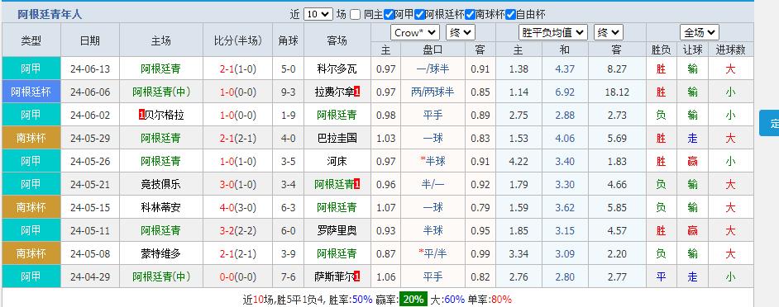The image size is (779, 307).
Task: Uncheck the 阿根廷杯 checkbox
Action: coord(420,14)
